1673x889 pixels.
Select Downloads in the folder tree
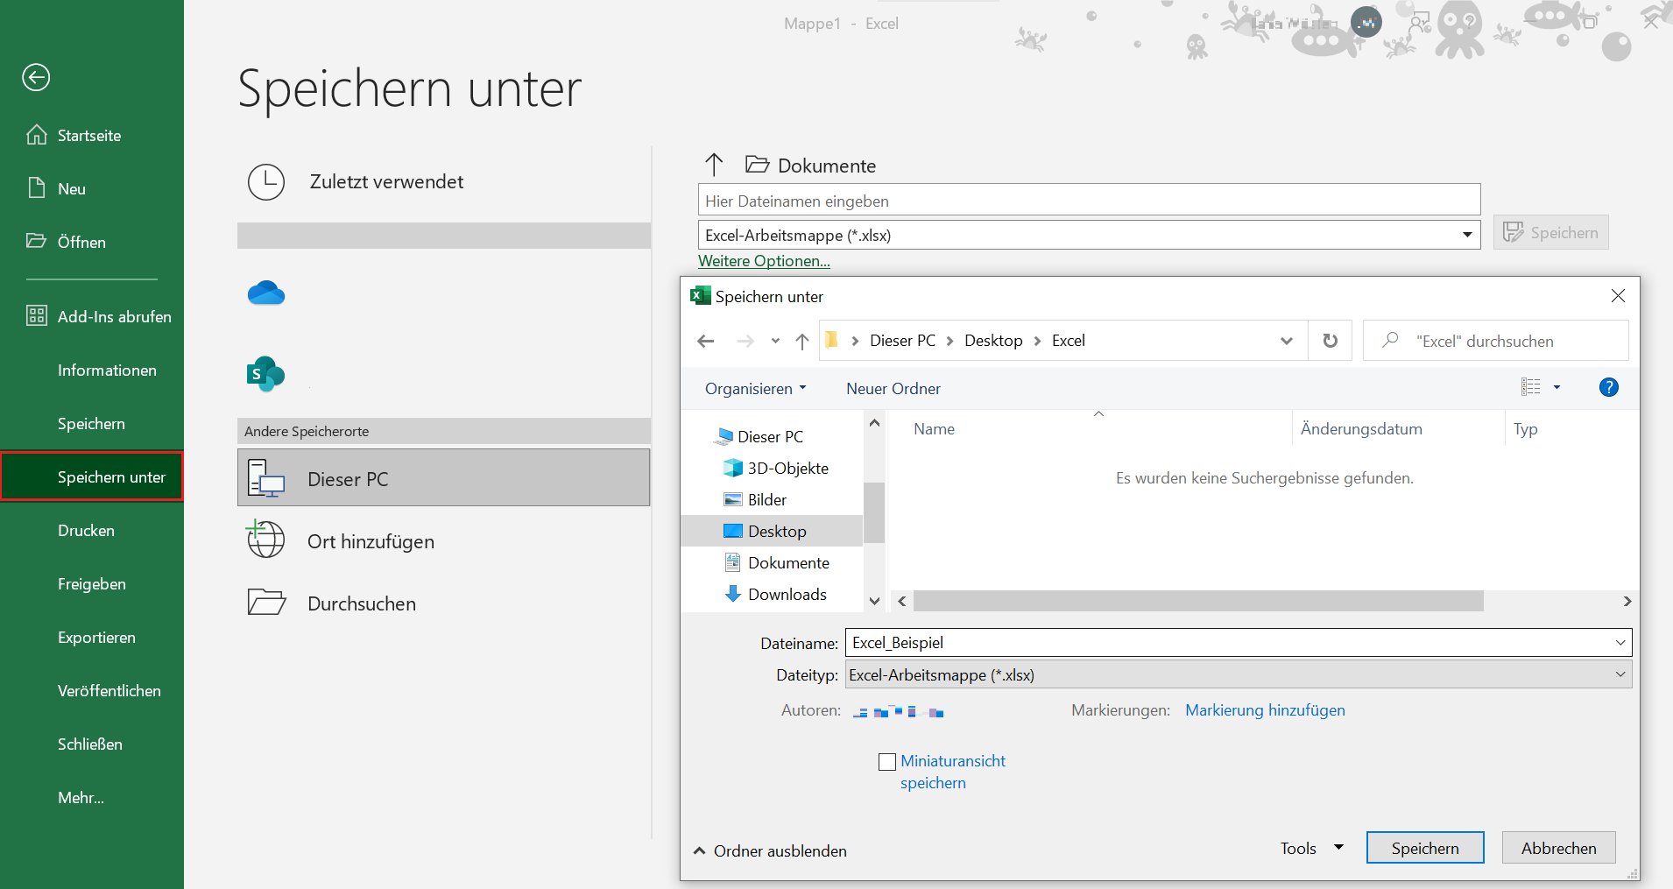tap(775, 594)
